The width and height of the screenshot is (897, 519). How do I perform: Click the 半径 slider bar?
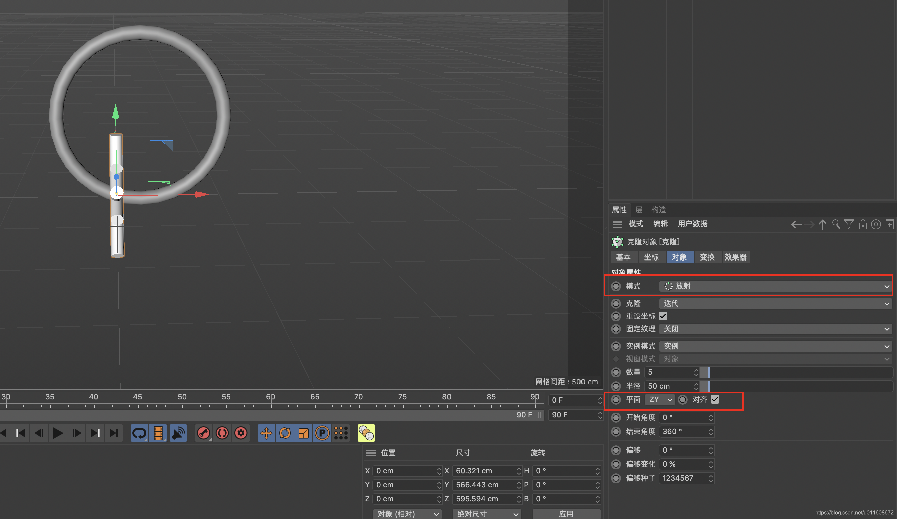[x=797, y=386]
